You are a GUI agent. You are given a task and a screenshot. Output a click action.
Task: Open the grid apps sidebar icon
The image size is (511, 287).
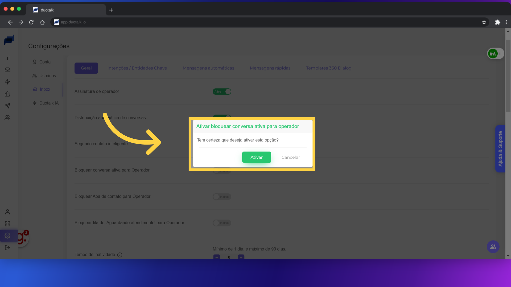click(x=7, y=224)
